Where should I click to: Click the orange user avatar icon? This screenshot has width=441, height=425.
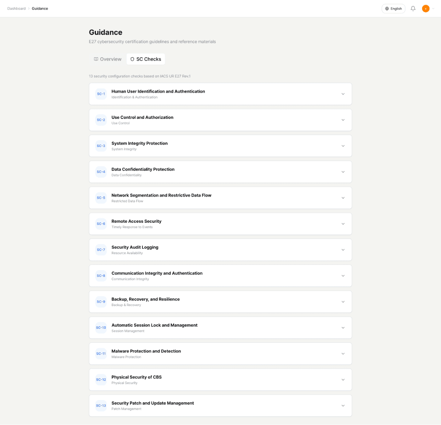coord(425,8)
